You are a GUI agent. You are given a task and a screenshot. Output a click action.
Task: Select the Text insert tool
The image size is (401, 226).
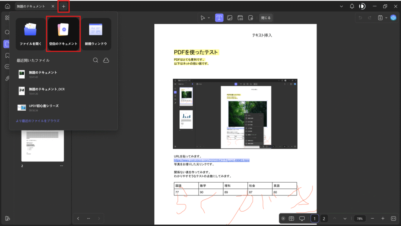pyautogui.click(x=219, y=18)
